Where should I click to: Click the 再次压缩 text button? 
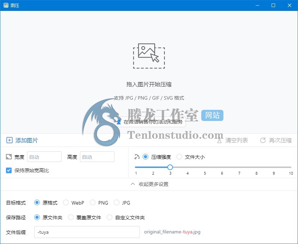[x=280, y=140]
